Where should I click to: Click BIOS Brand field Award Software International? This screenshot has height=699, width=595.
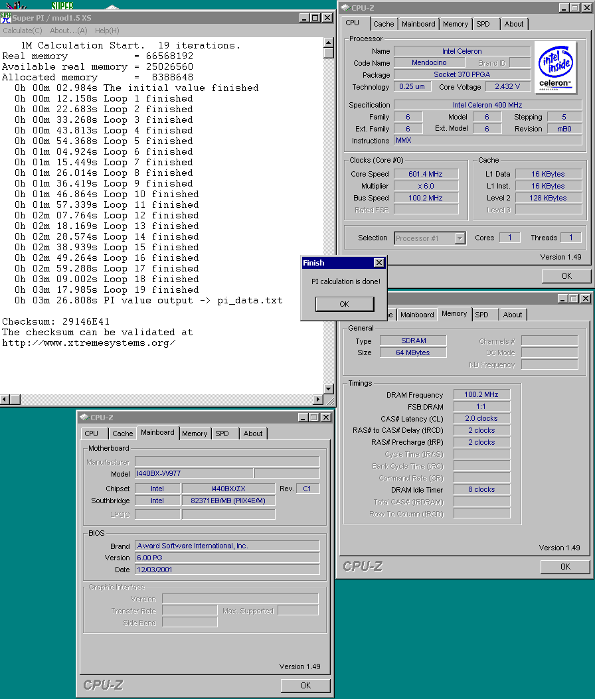[x=227, y=546]
